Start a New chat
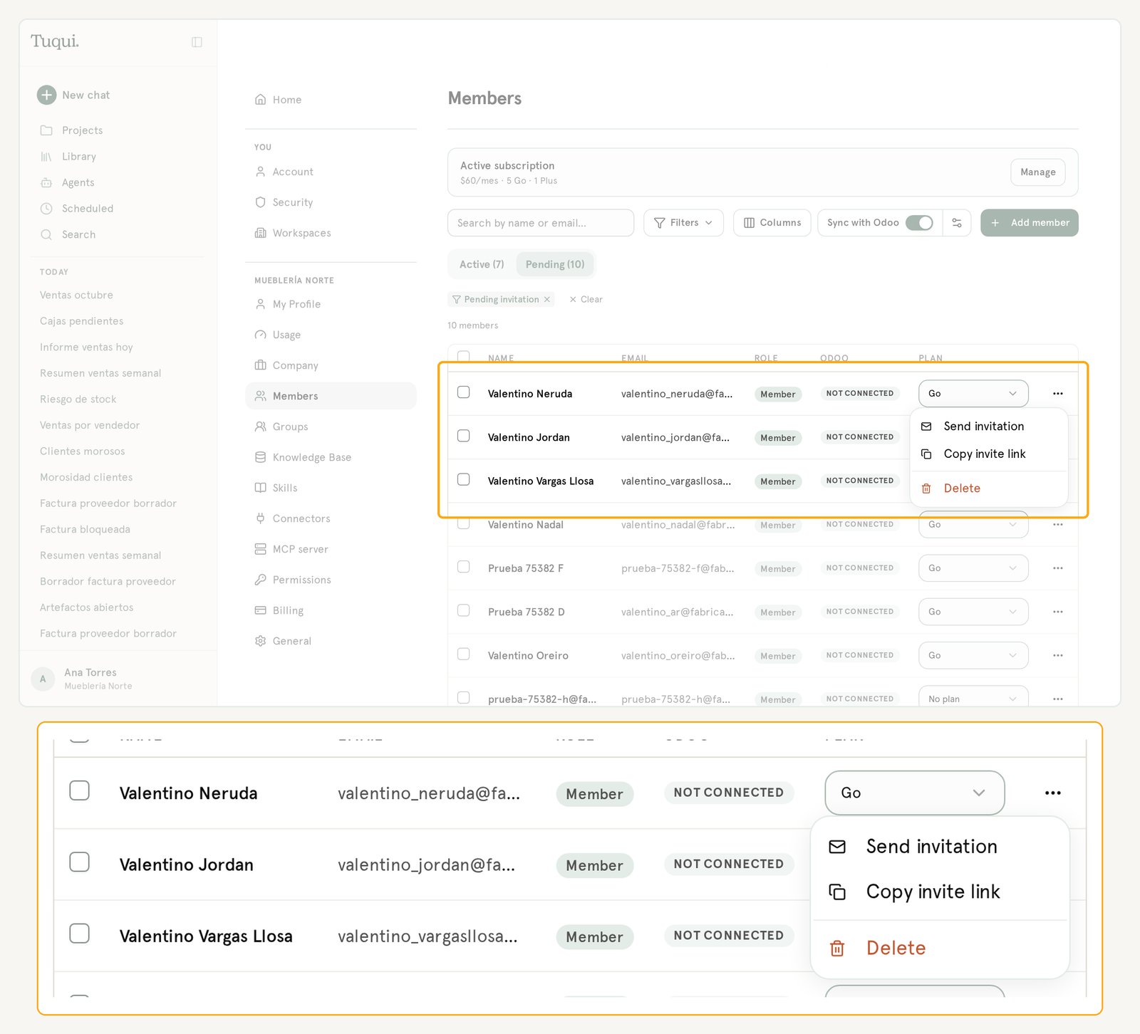 pyautogui.click(x=74, y=95)
